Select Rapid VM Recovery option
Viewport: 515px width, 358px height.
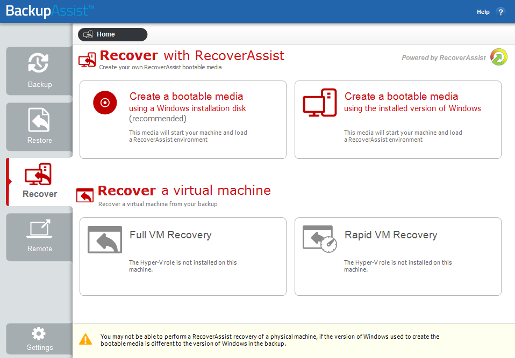click(x=398, y=257)
